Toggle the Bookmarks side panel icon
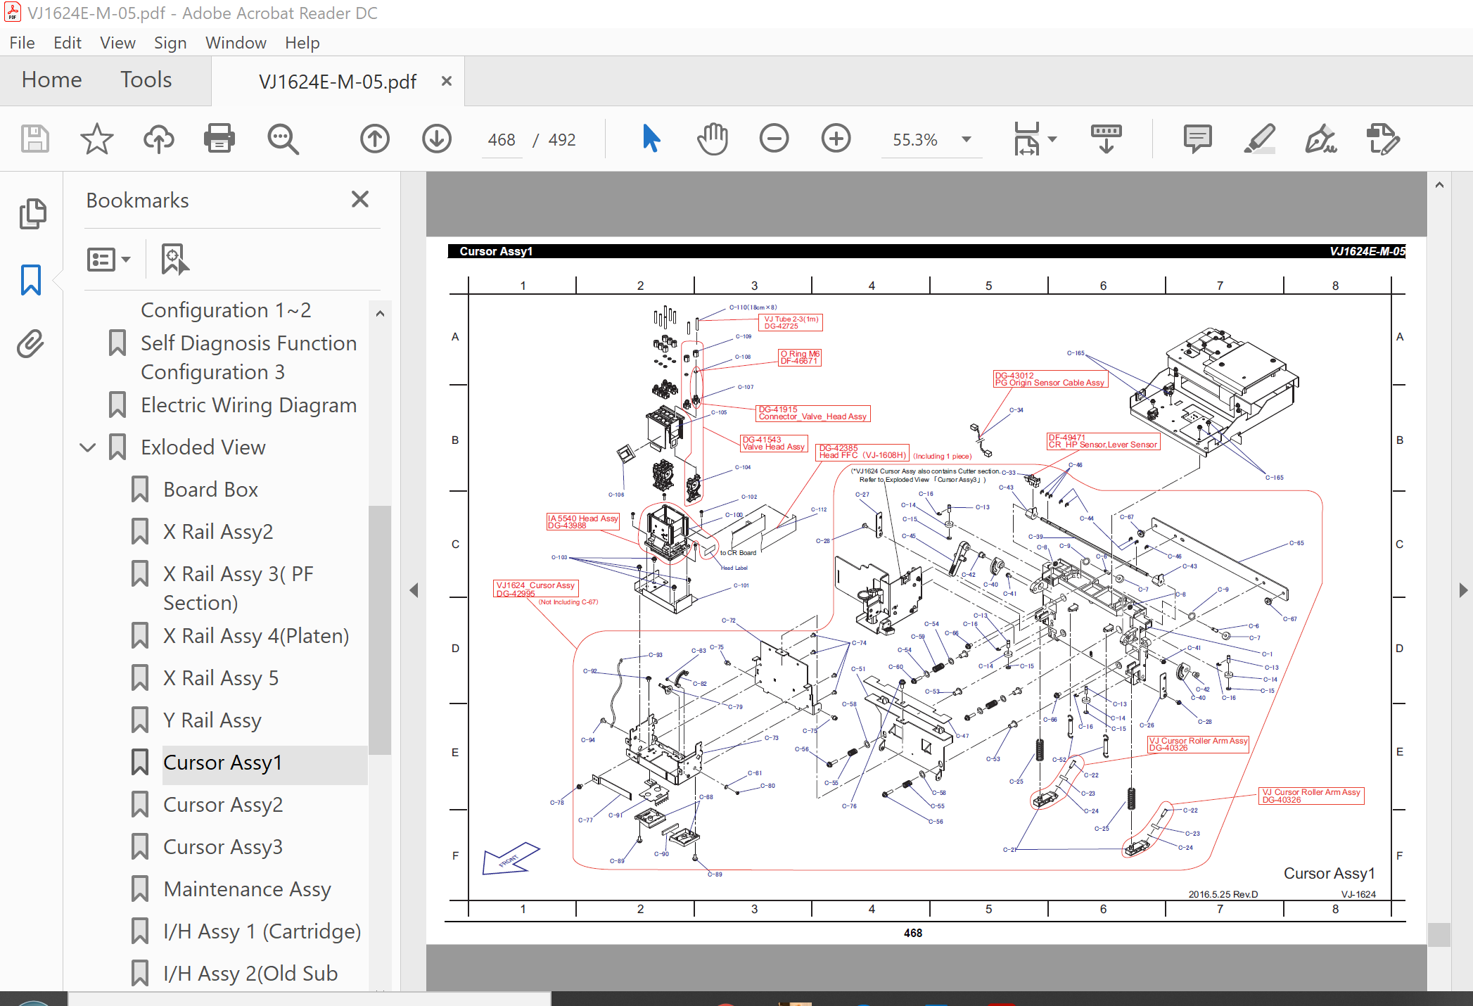 [x=31, y=280]
